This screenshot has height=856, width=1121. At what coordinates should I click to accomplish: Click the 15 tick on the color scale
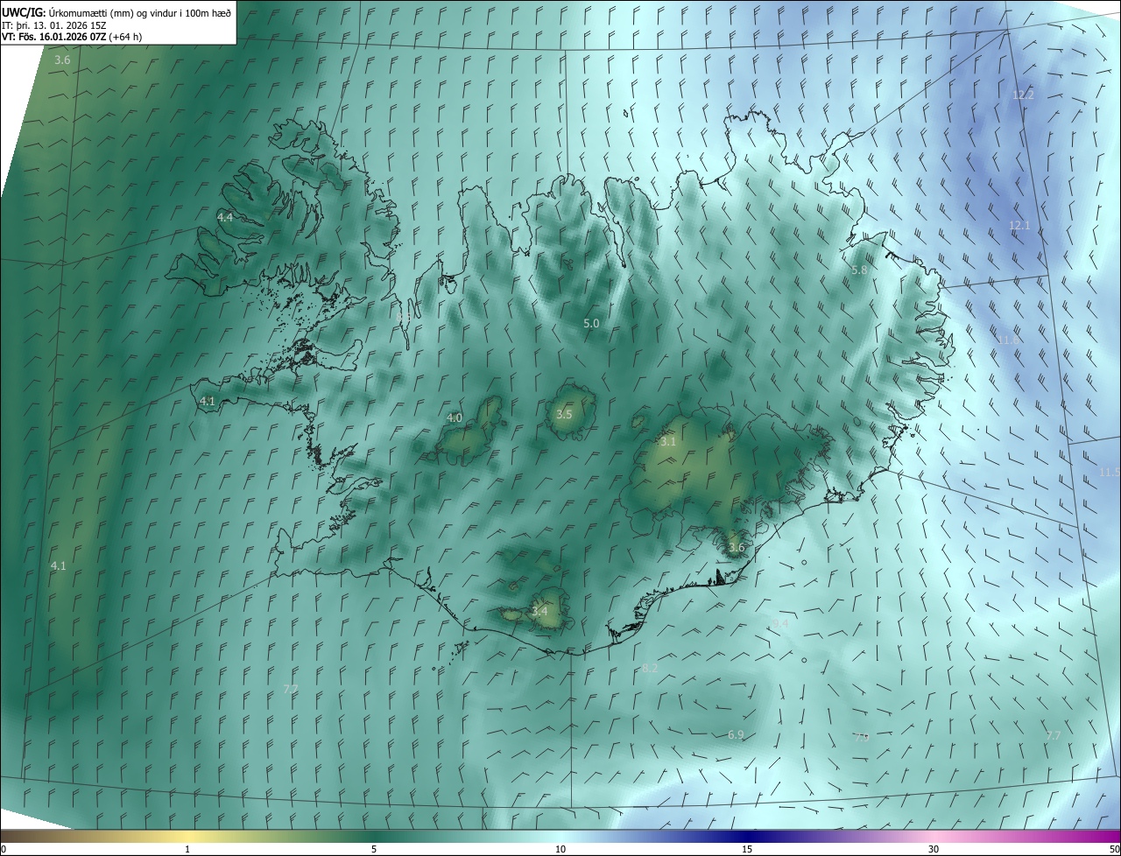pyautogui.click(x=747, y=849)
